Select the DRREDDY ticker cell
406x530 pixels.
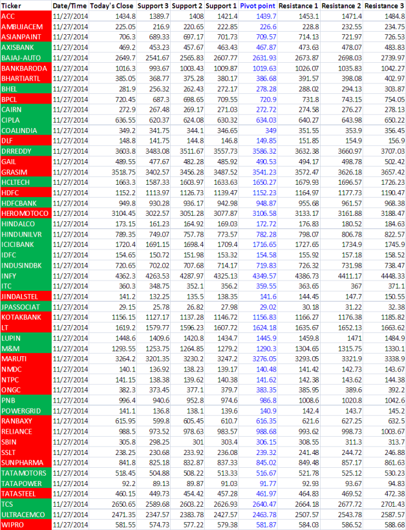click(x=26, y=151)
